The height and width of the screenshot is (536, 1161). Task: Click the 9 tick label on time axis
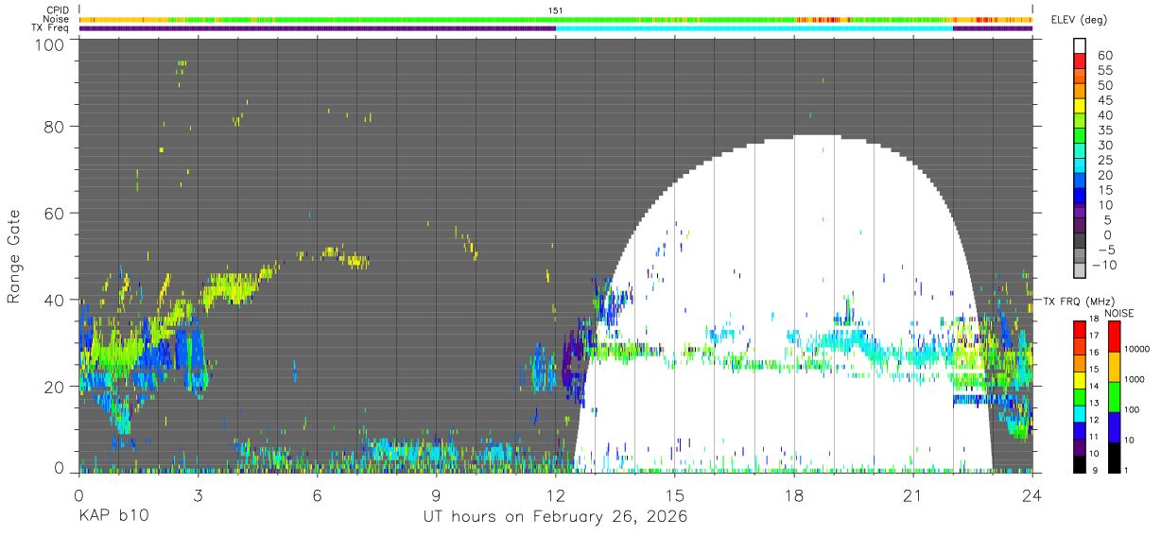(x=437, y=496)
